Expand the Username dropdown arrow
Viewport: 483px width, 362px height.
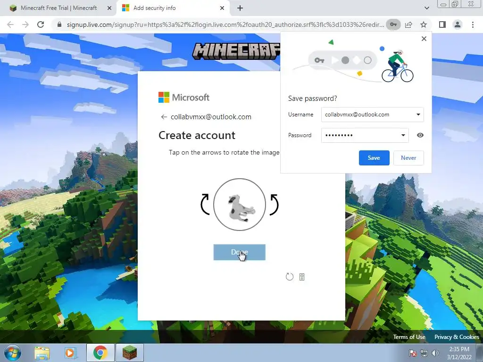tap(418, 115)
